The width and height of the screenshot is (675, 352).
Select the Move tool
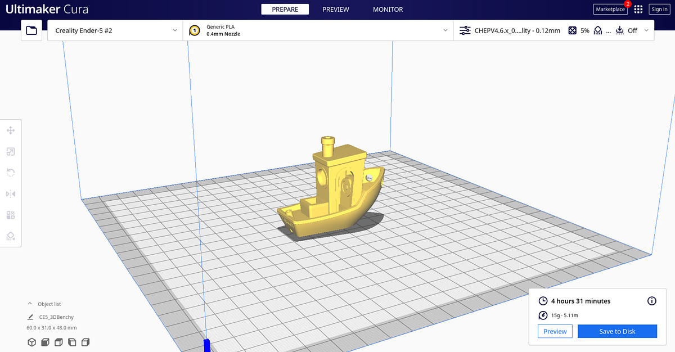pyautogui.click(x=11, y=130)
